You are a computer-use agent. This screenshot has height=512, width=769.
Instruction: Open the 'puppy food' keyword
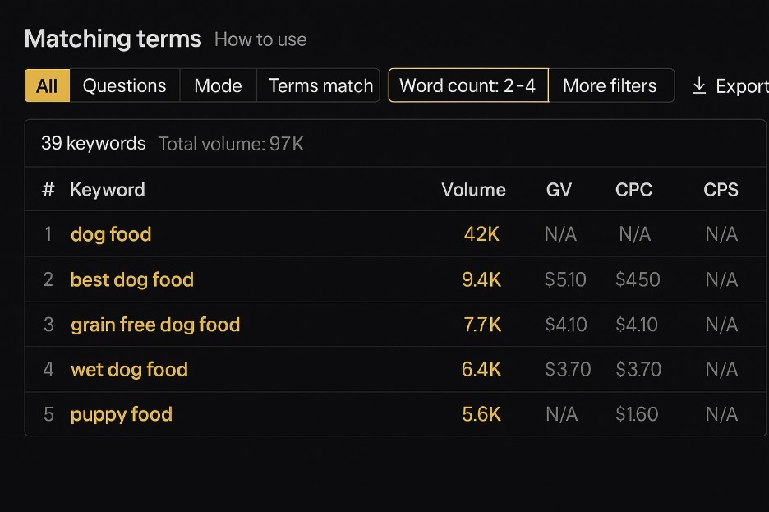click(x=122, y=414)
